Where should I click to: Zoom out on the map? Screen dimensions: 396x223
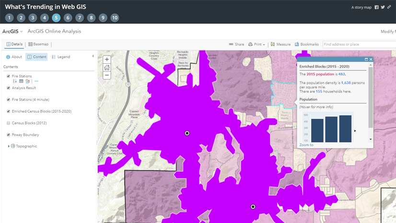(107, 75)
